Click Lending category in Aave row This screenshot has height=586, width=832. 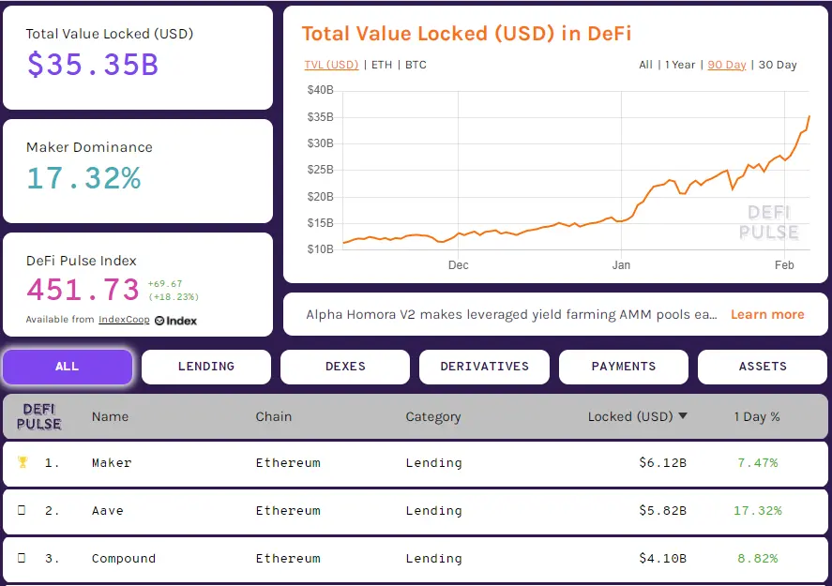434,511
